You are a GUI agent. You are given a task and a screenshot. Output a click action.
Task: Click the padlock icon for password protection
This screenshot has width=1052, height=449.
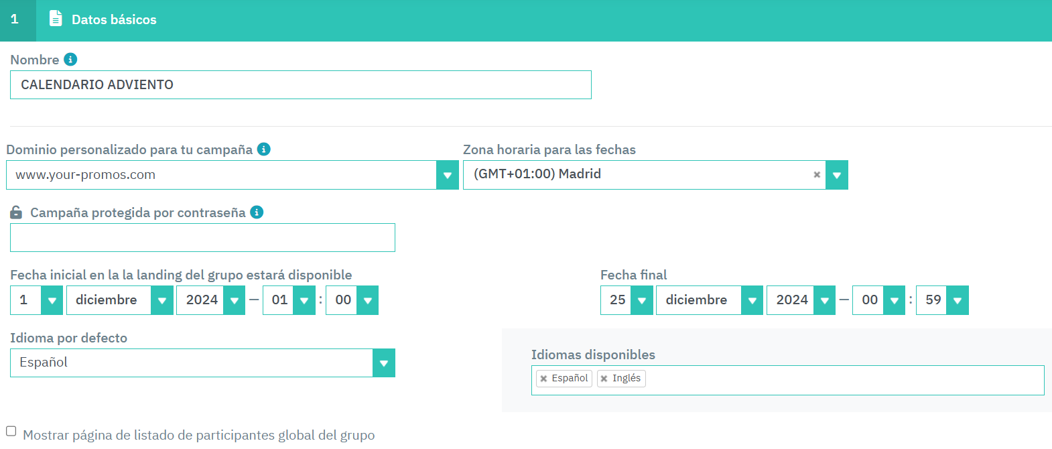(17, 212)
